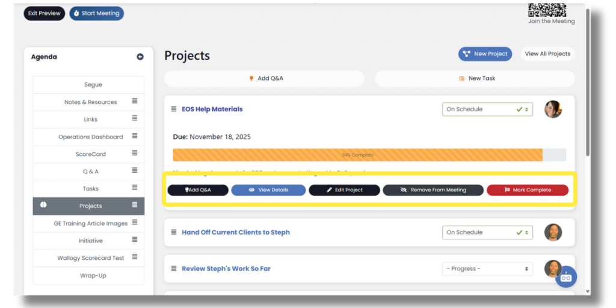Viewport: 616px width, 308px height.
Task: Click drag handle beside EOS Help Materials
Action: coord(174,109)
